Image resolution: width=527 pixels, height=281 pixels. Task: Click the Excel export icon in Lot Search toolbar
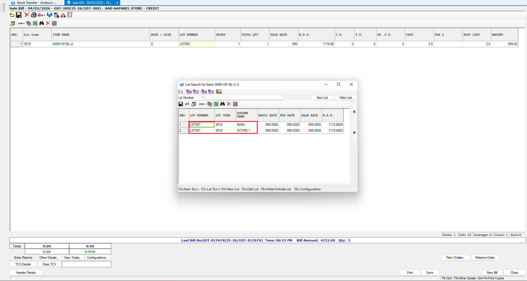point(216,104)
